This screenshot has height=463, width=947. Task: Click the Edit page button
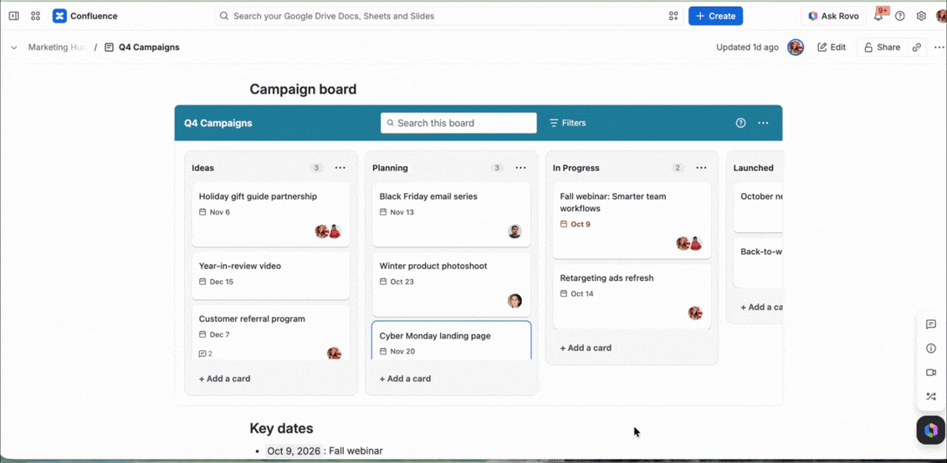pos(832,47)
